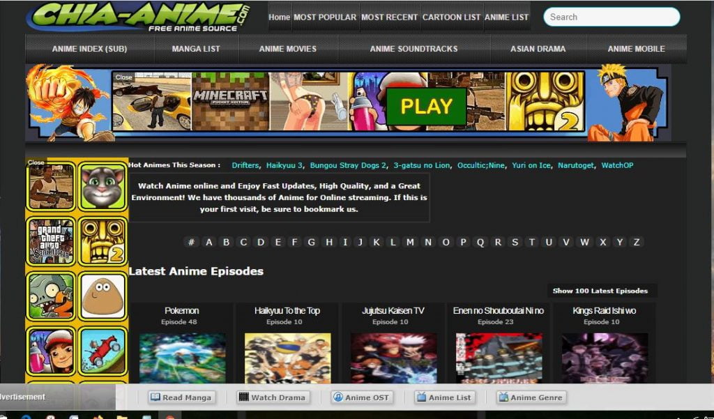The image size is (714, 419).
Task: Click the music icon beside Anime OST
Action: tap(338, 397)
